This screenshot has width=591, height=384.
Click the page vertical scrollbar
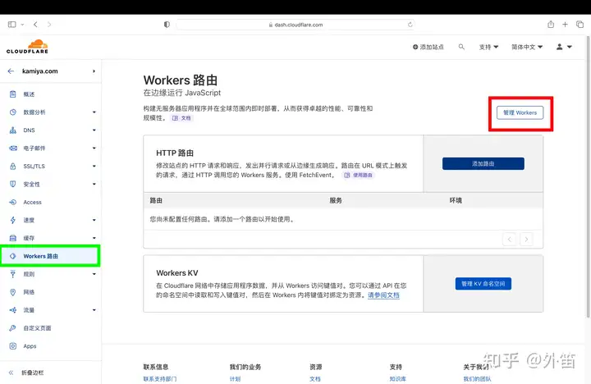[589, 177]
